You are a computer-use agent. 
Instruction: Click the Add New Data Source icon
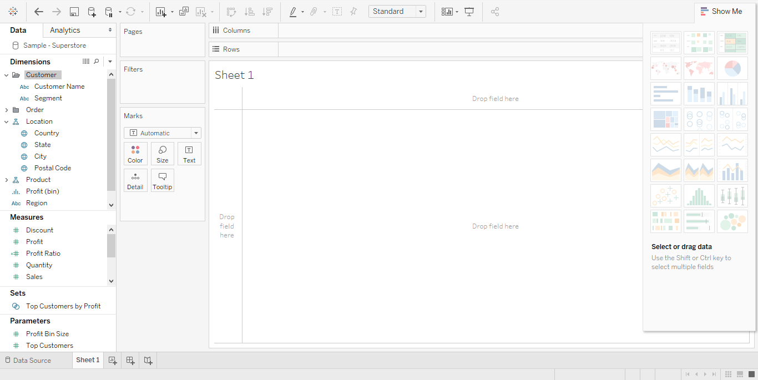(92, 12)
